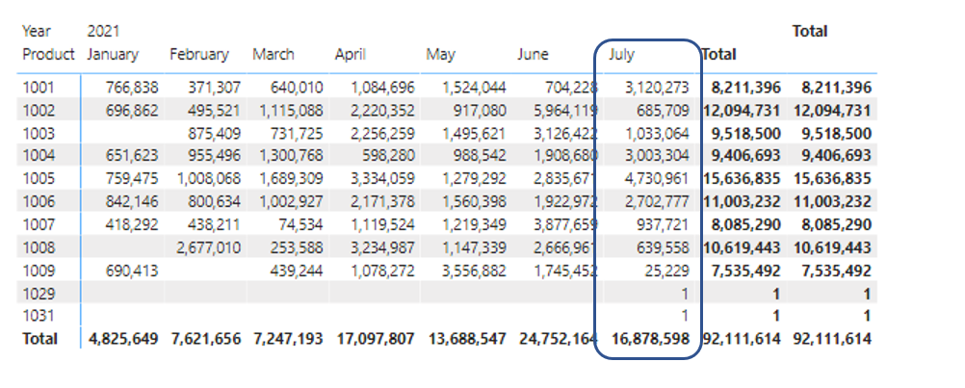
Task: Select product row 1001
Action: (x=39, y=88)
